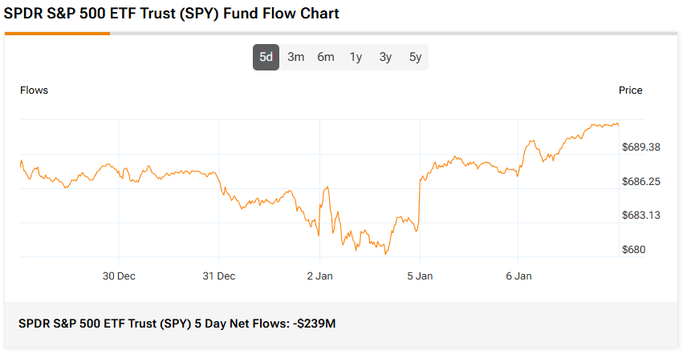Show the 6m fund flow range

[326, 57]
